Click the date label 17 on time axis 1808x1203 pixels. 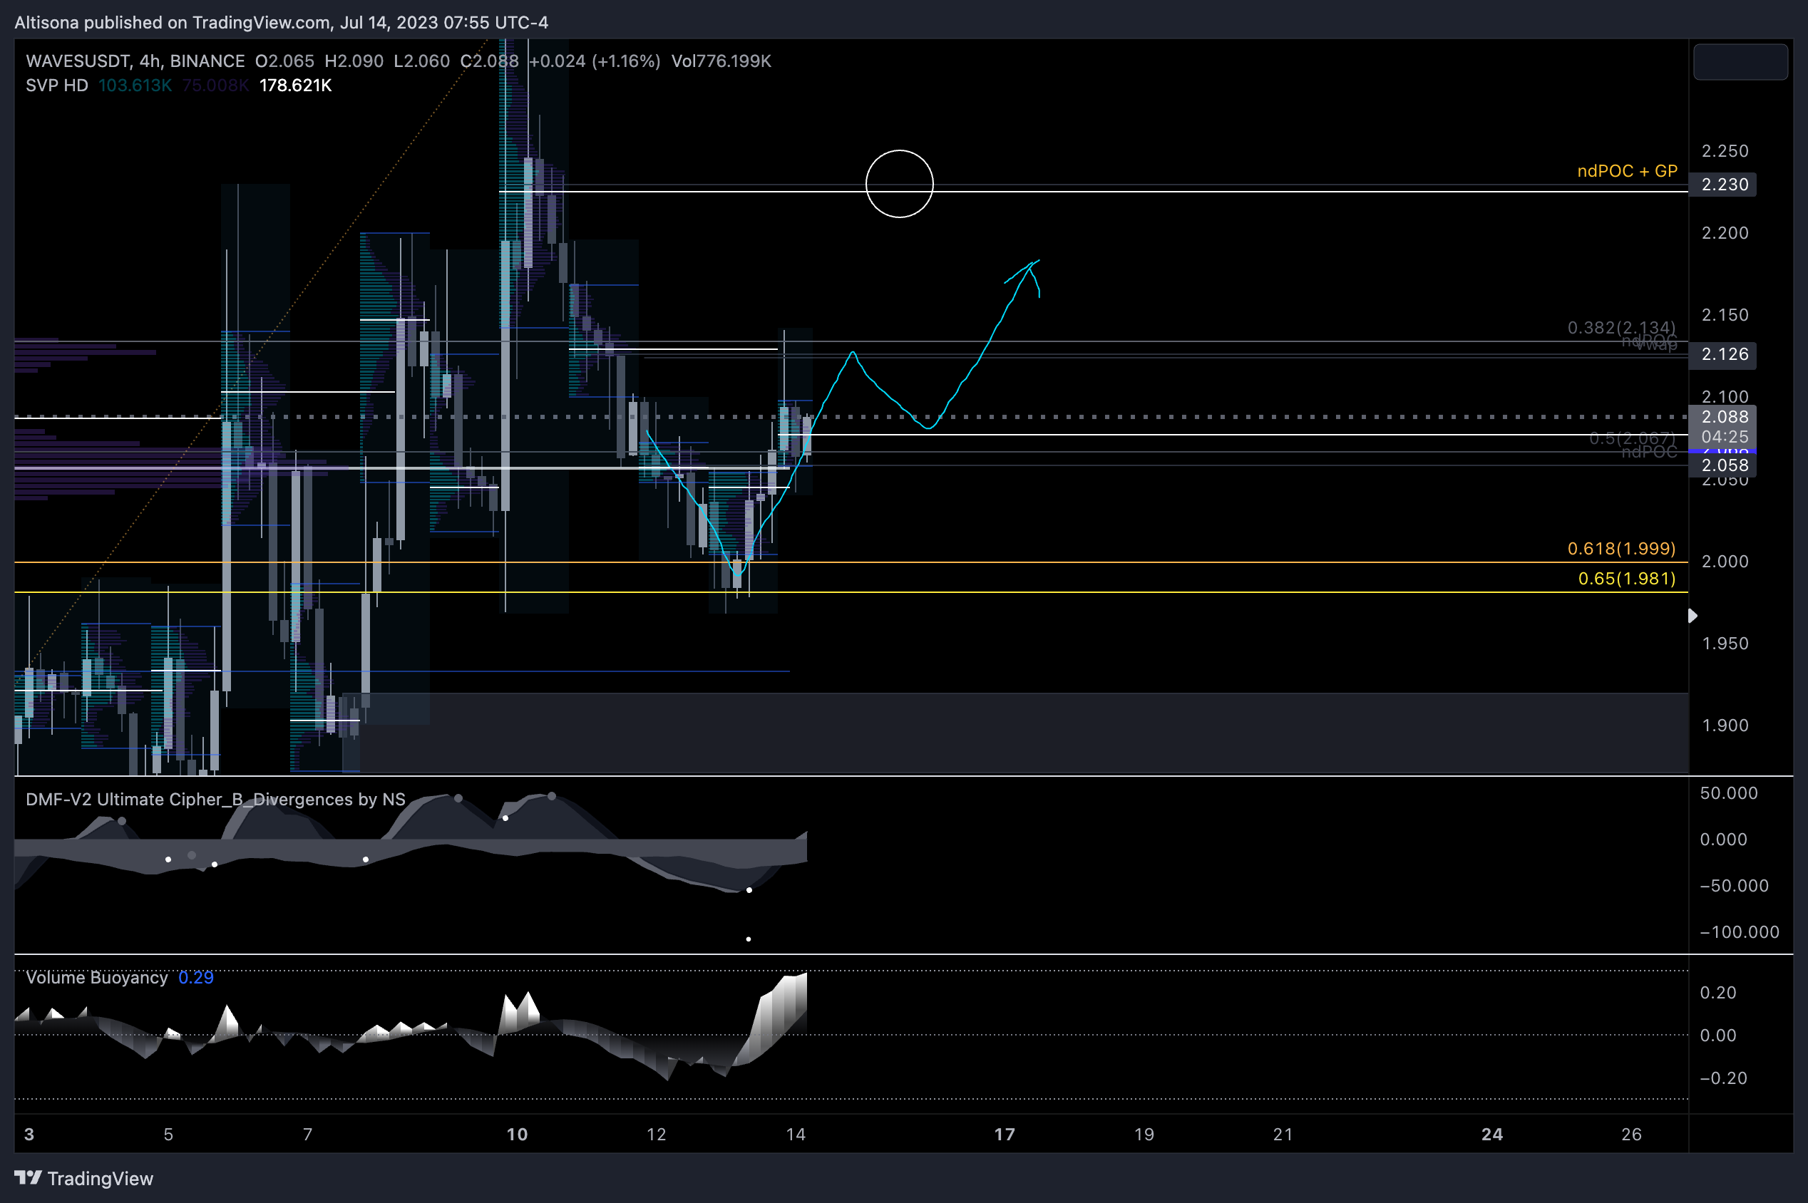pos(1005,1134)
